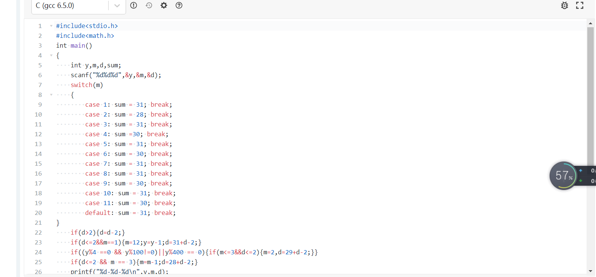
Task: Click on 'default: sum = 31' line
Action: [131, 213]
